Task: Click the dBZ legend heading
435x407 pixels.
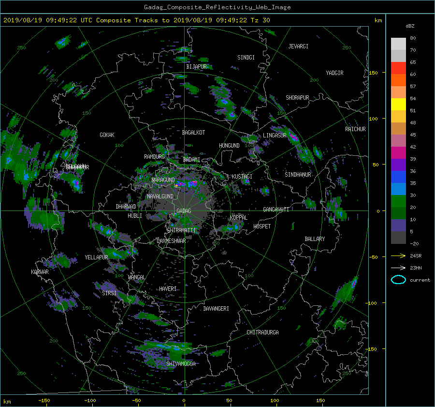Action: [410, 26]
